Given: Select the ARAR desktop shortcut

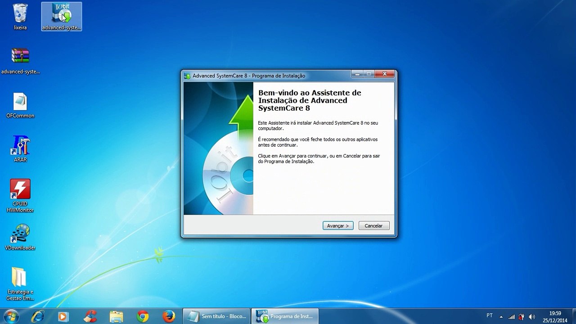Looking at the screenshot, I should (x=20, y=149).
